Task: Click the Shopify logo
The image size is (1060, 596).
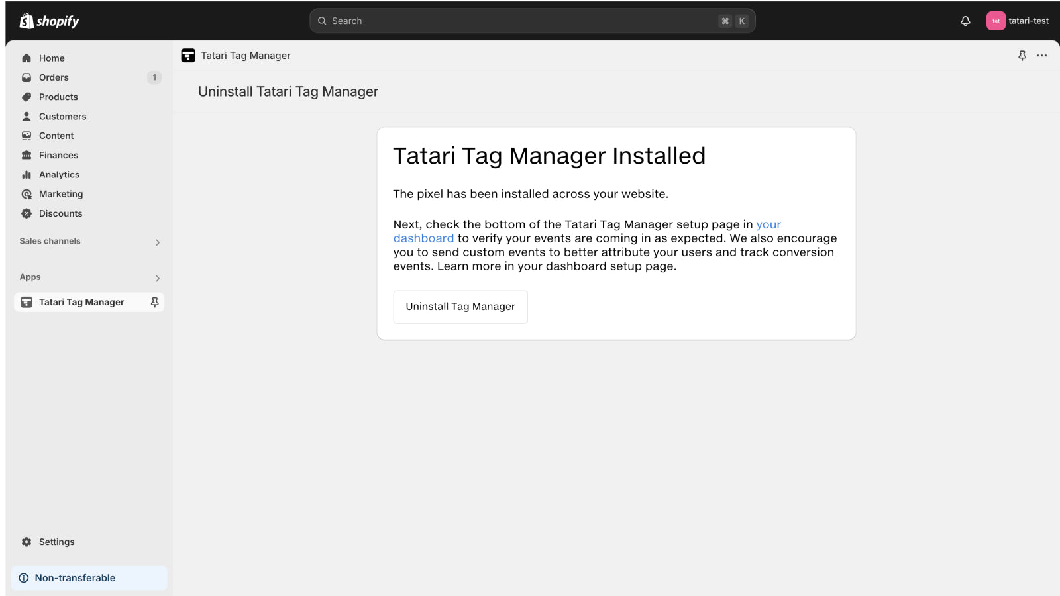Action: click(49, 21)
